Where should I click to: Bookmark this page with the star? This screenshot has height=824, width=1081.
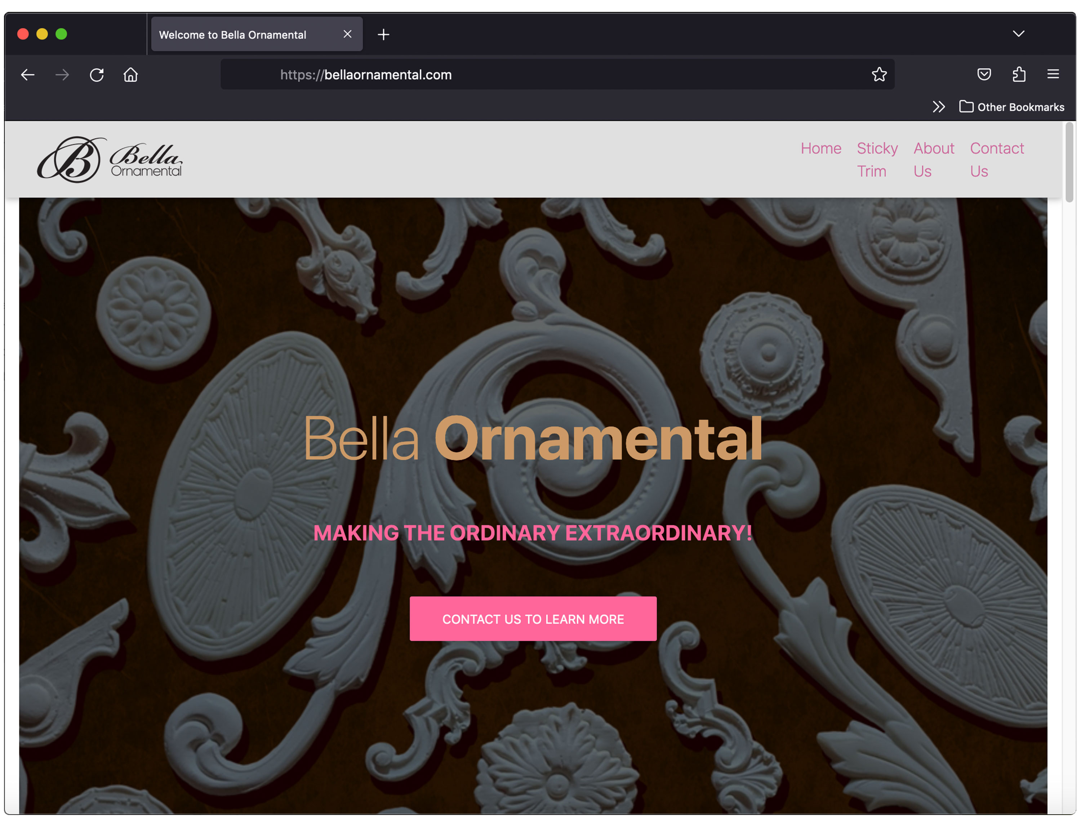879,74
